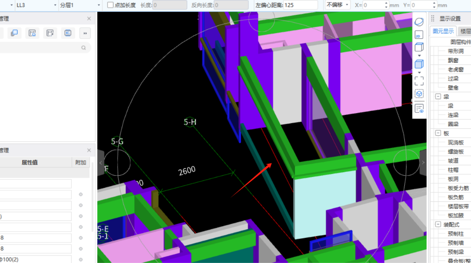
Task: Select 老虎窗 in the display tree
Action: click(x=456, y=70)
